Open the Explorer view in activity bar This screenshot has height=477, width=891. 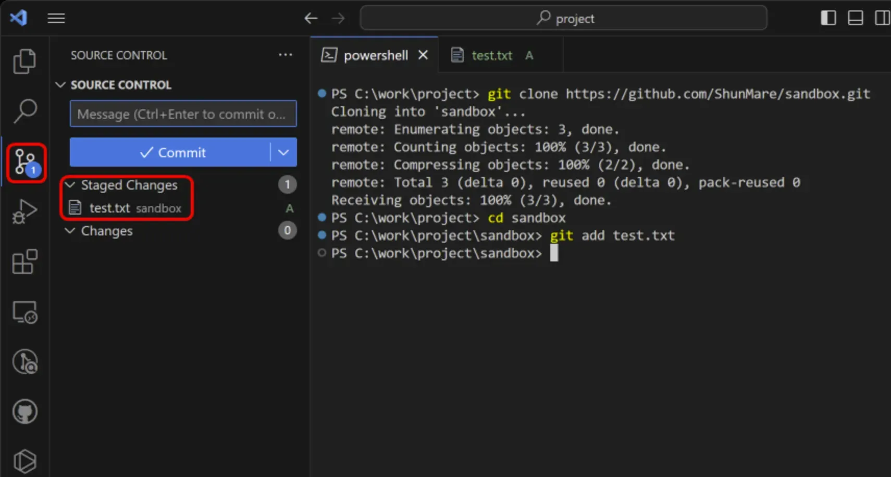click(x=24, y=61)
